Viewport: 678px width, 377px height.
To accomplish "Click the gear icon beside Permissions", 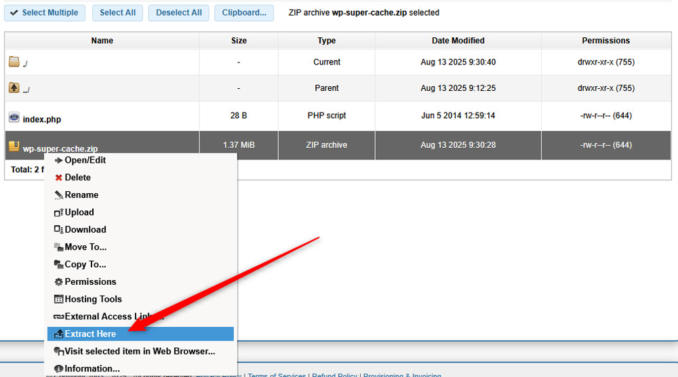I will [x=59, y=282].
